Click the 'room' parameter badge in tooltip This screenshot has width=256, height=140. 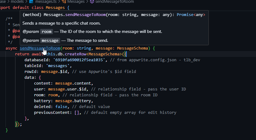pos(47,32)
